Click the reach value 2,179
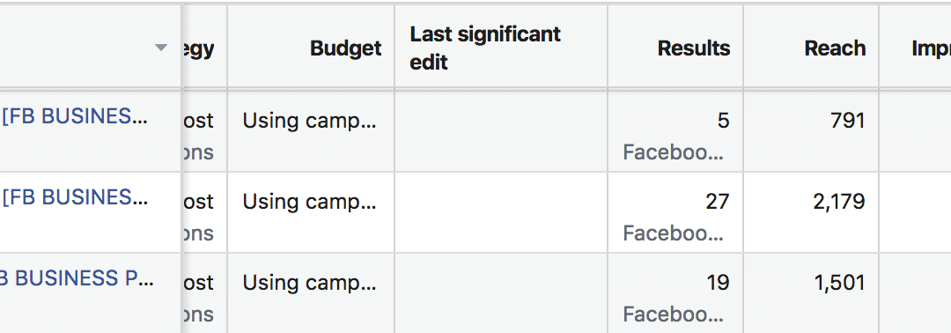The image size is (951, 333). coord(839,202)
